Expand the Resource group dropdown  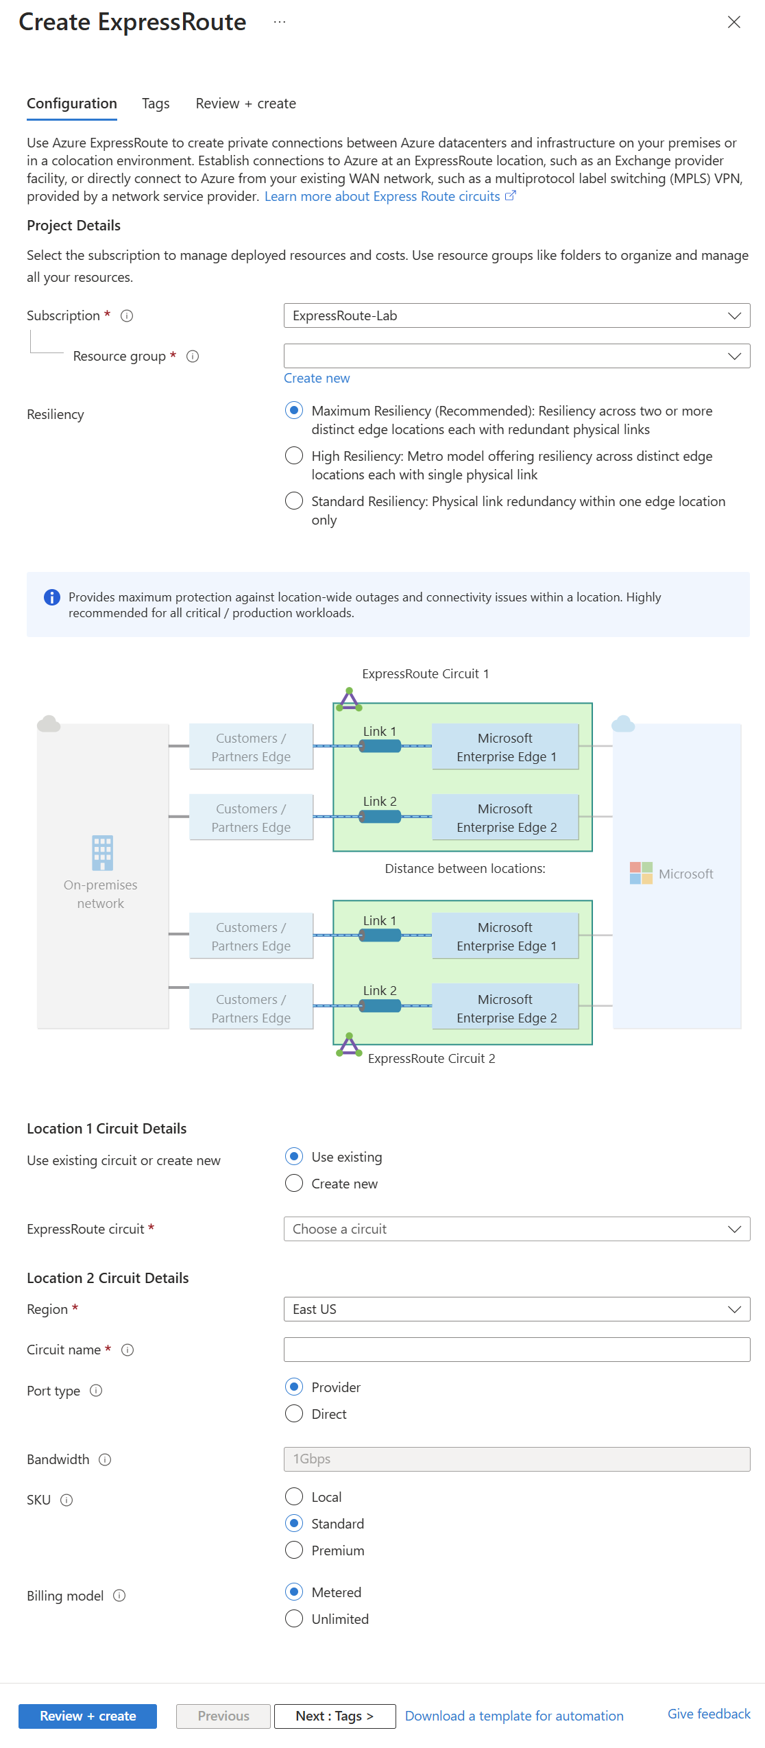point(516,356)
